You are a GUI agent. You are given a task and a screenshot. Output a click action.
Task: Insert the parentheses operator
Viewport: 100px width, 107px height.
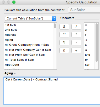coord(64,50)
